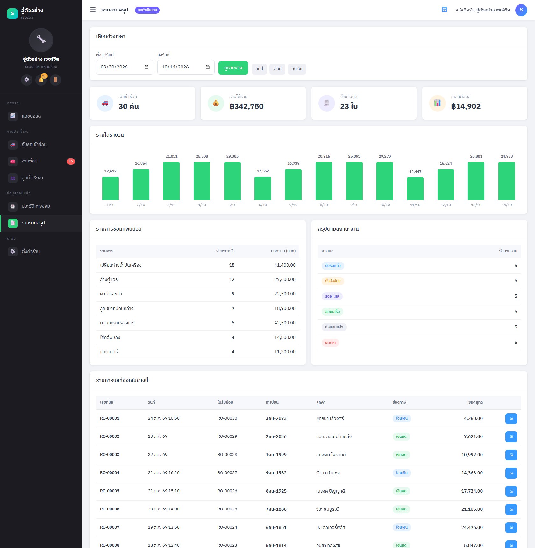Viewport: 535px width, 548px height.
Task: Open calendar picker for end date
Action: coord(208,67)
